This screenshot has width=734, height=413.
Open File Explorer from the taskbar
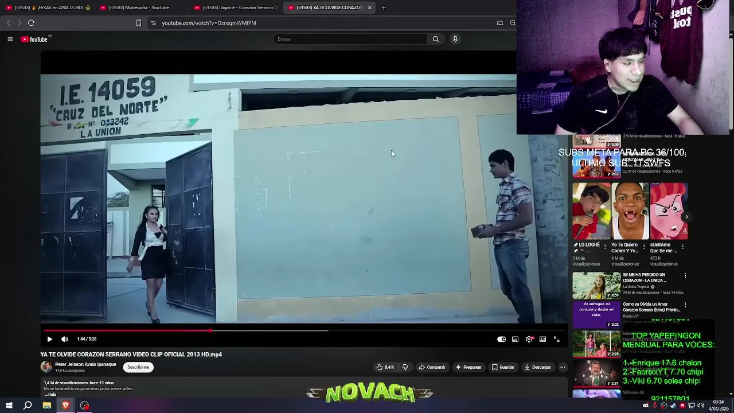coord(47,406)
